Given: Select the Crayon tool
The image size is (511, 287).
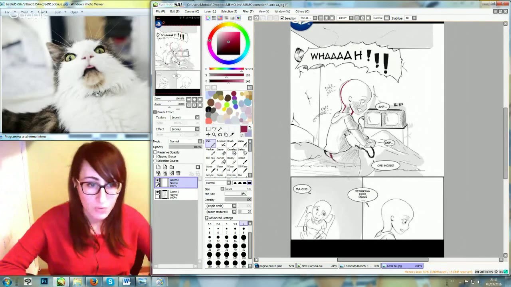Looking at the screenshot, I should (x=232, y=175).
